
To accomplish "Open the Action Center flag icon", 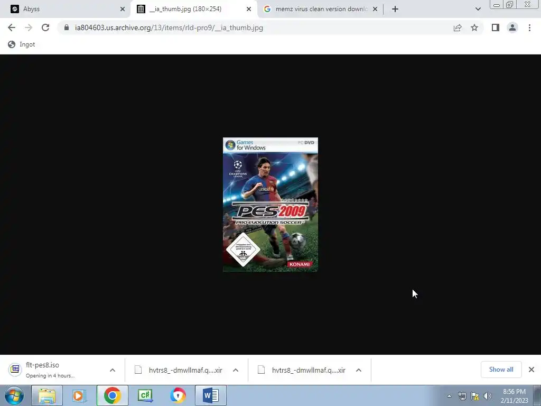I will (x=475, y=396).
